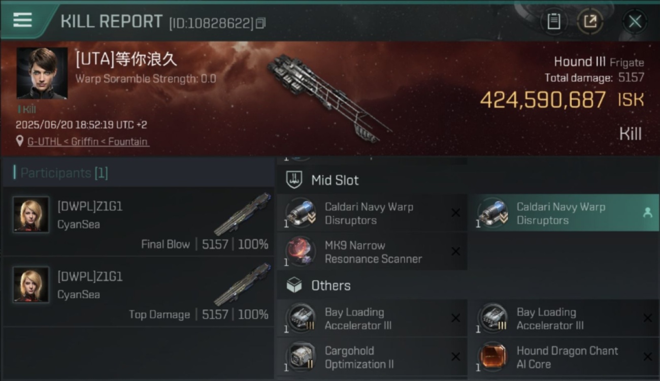The image size is (660, 381).
Task: Click the Others section cube icon
Action: 294,285
